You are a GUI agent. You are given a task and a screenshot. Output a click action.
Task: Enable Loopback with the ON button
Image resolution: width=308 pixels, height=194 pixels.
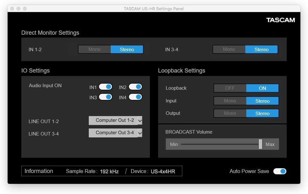(262, 88)
